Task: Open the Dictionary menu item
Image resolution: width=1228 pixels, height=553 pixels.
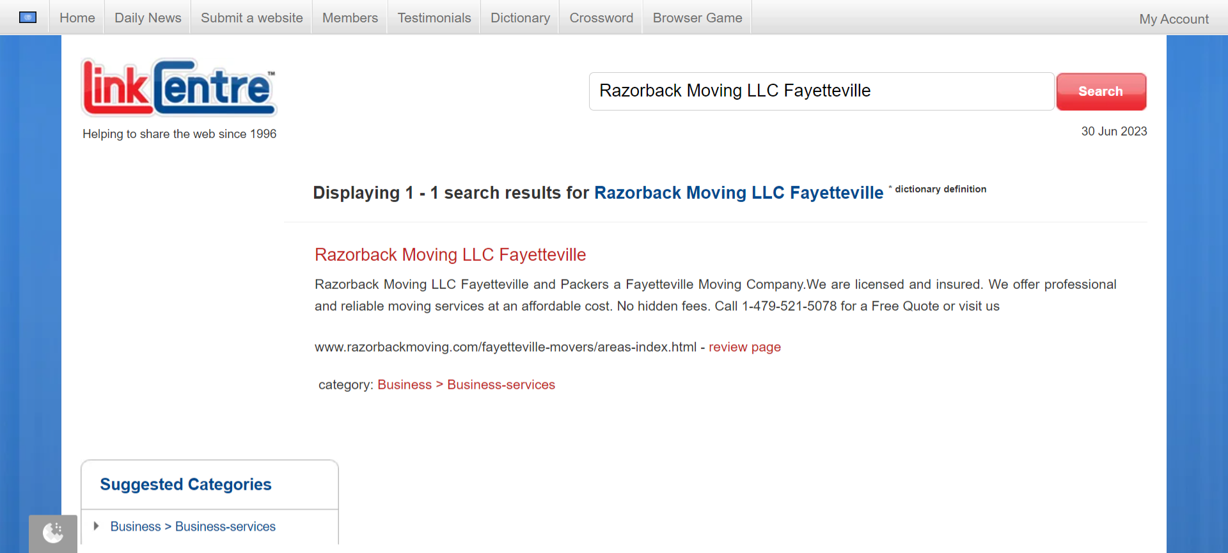Action: point(520,18)
